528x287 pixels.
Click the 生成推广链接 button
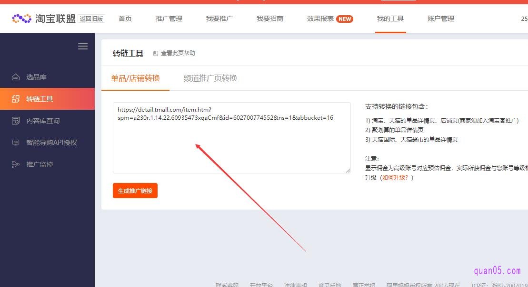pos(135,191)
